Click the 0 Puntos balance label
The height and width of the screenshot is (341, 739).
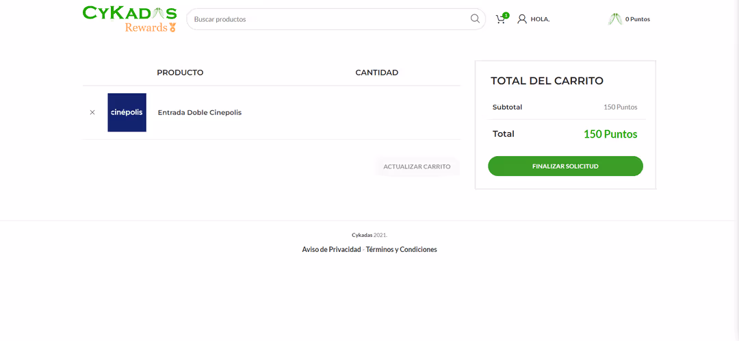[637, 19]
